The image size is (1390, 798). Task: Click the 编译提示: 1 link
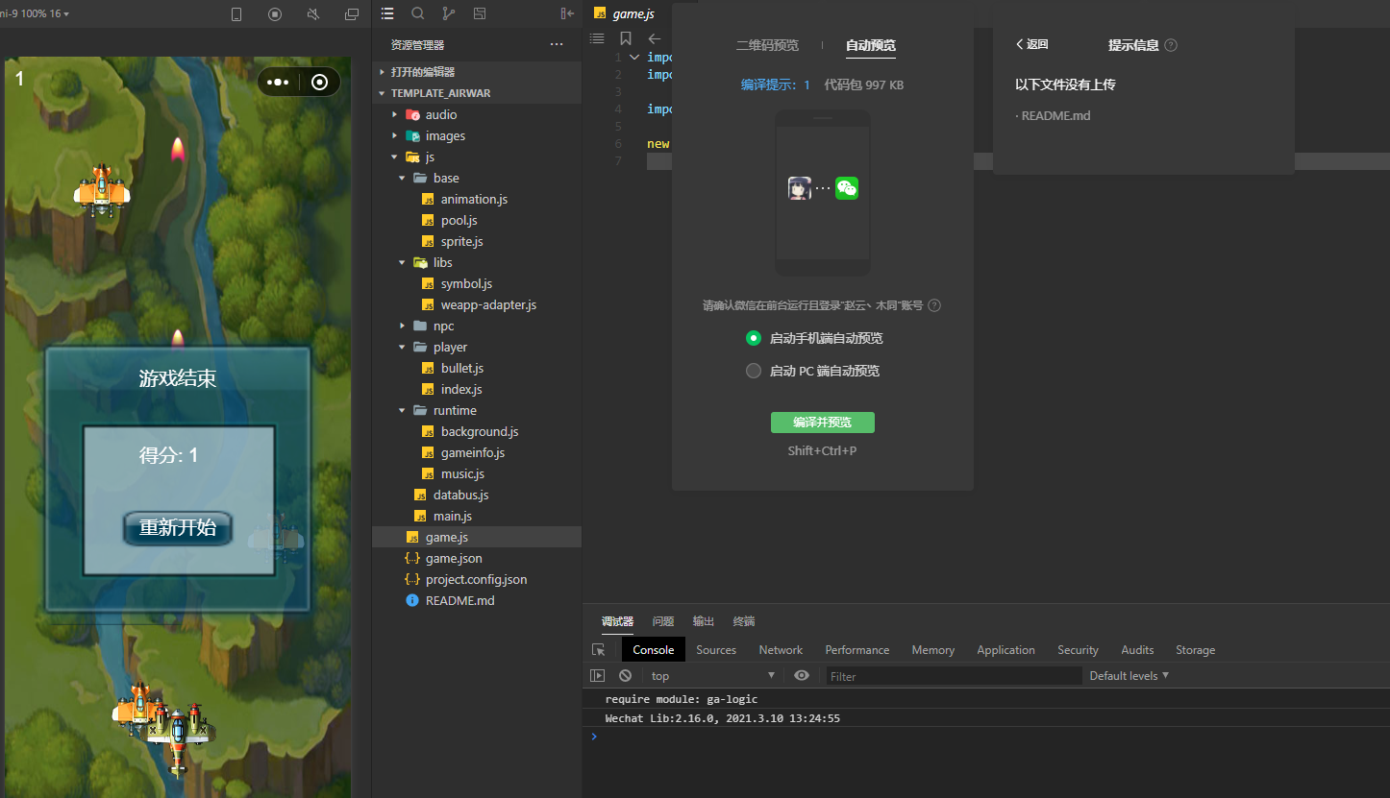pos(775,85)
